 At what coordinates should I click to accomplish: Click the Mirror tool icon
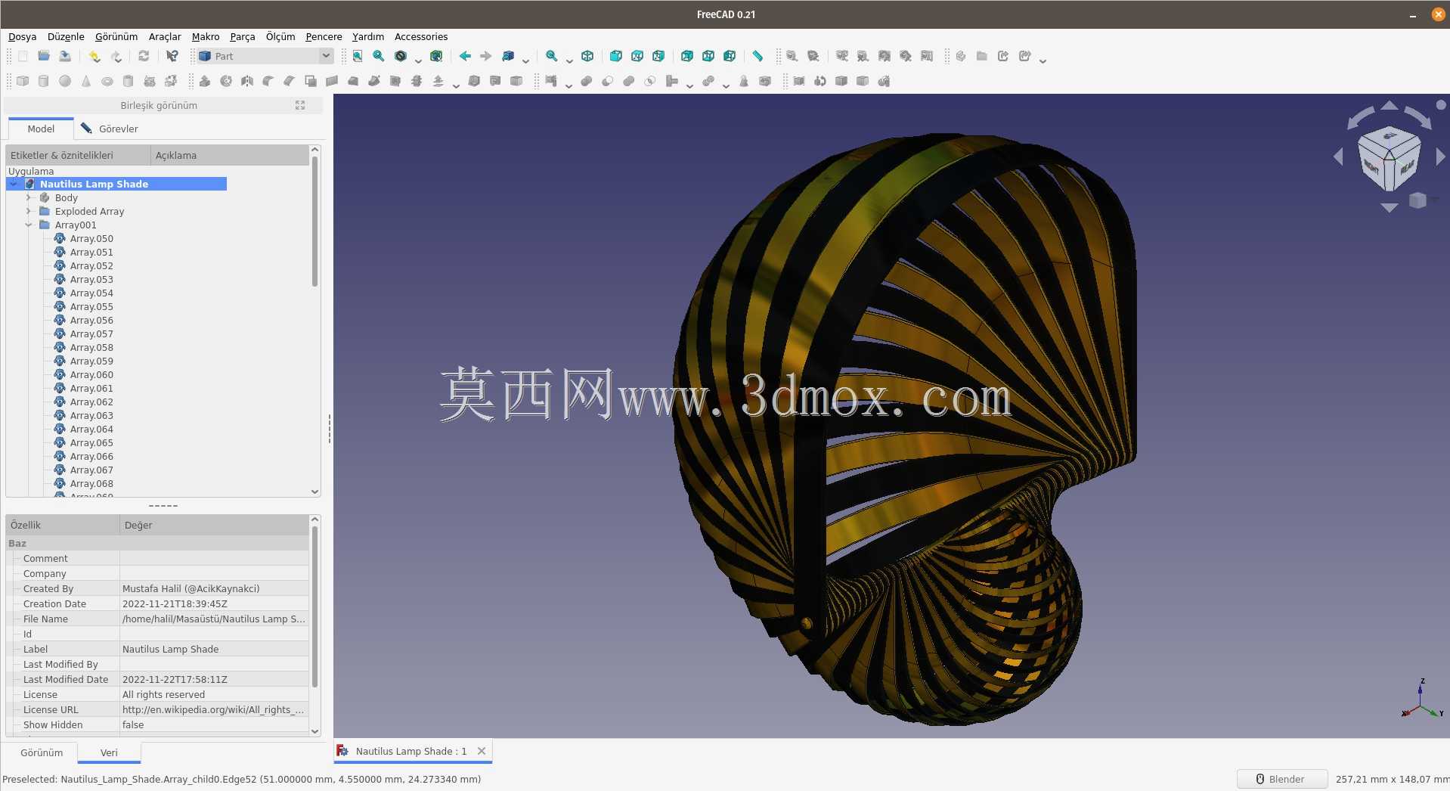(247, 81)
